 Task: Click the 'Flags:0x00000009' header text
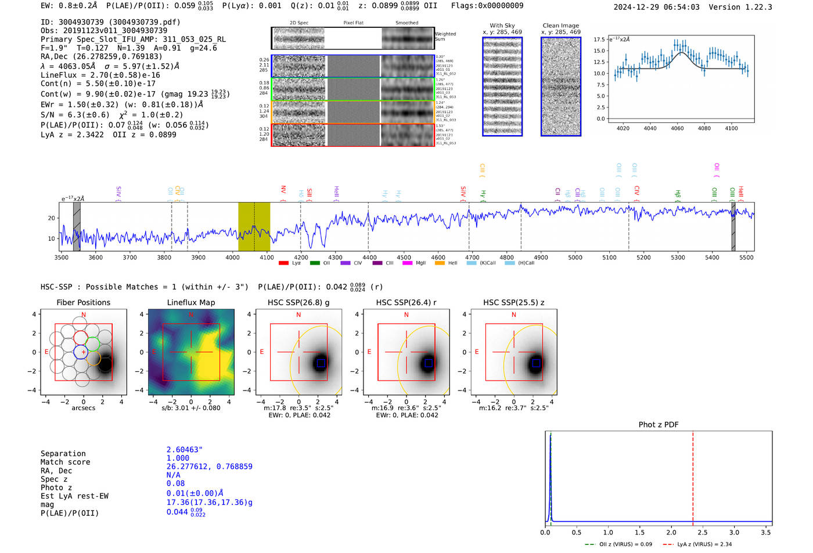coord(487,6)
